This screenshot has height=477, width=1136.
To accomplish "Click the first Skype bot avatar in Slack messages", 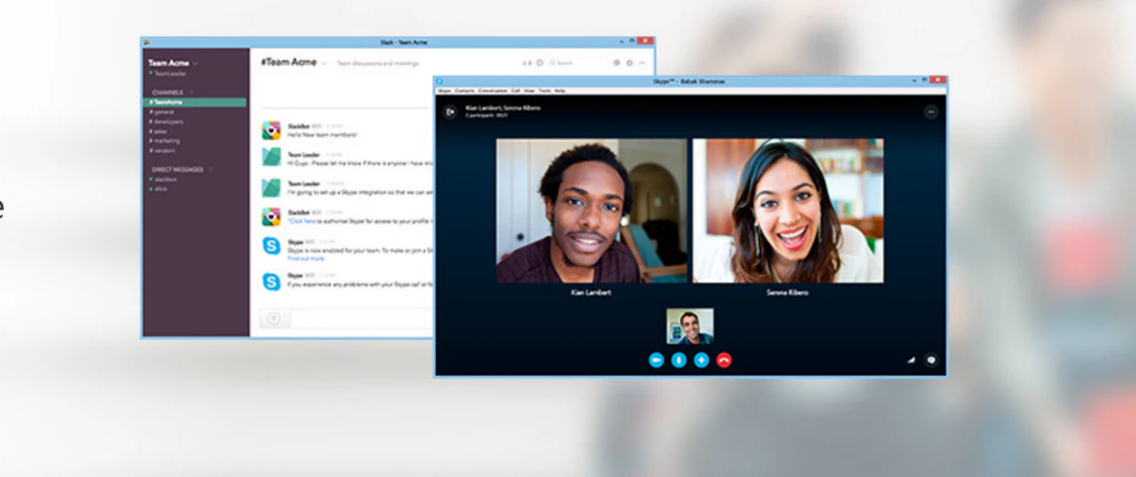I will 271,246.
